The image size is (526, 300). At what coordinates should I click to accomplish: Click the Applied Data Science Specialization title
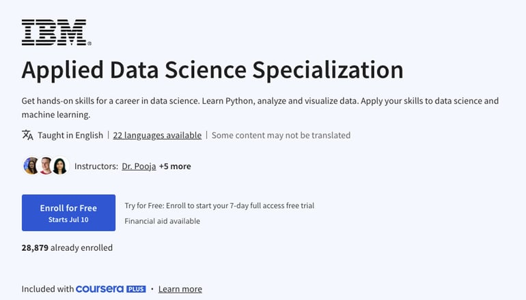tap(212, 70)
